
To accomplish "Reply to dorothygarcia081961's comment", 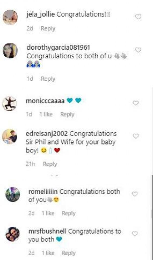I will tap(48, 79).
